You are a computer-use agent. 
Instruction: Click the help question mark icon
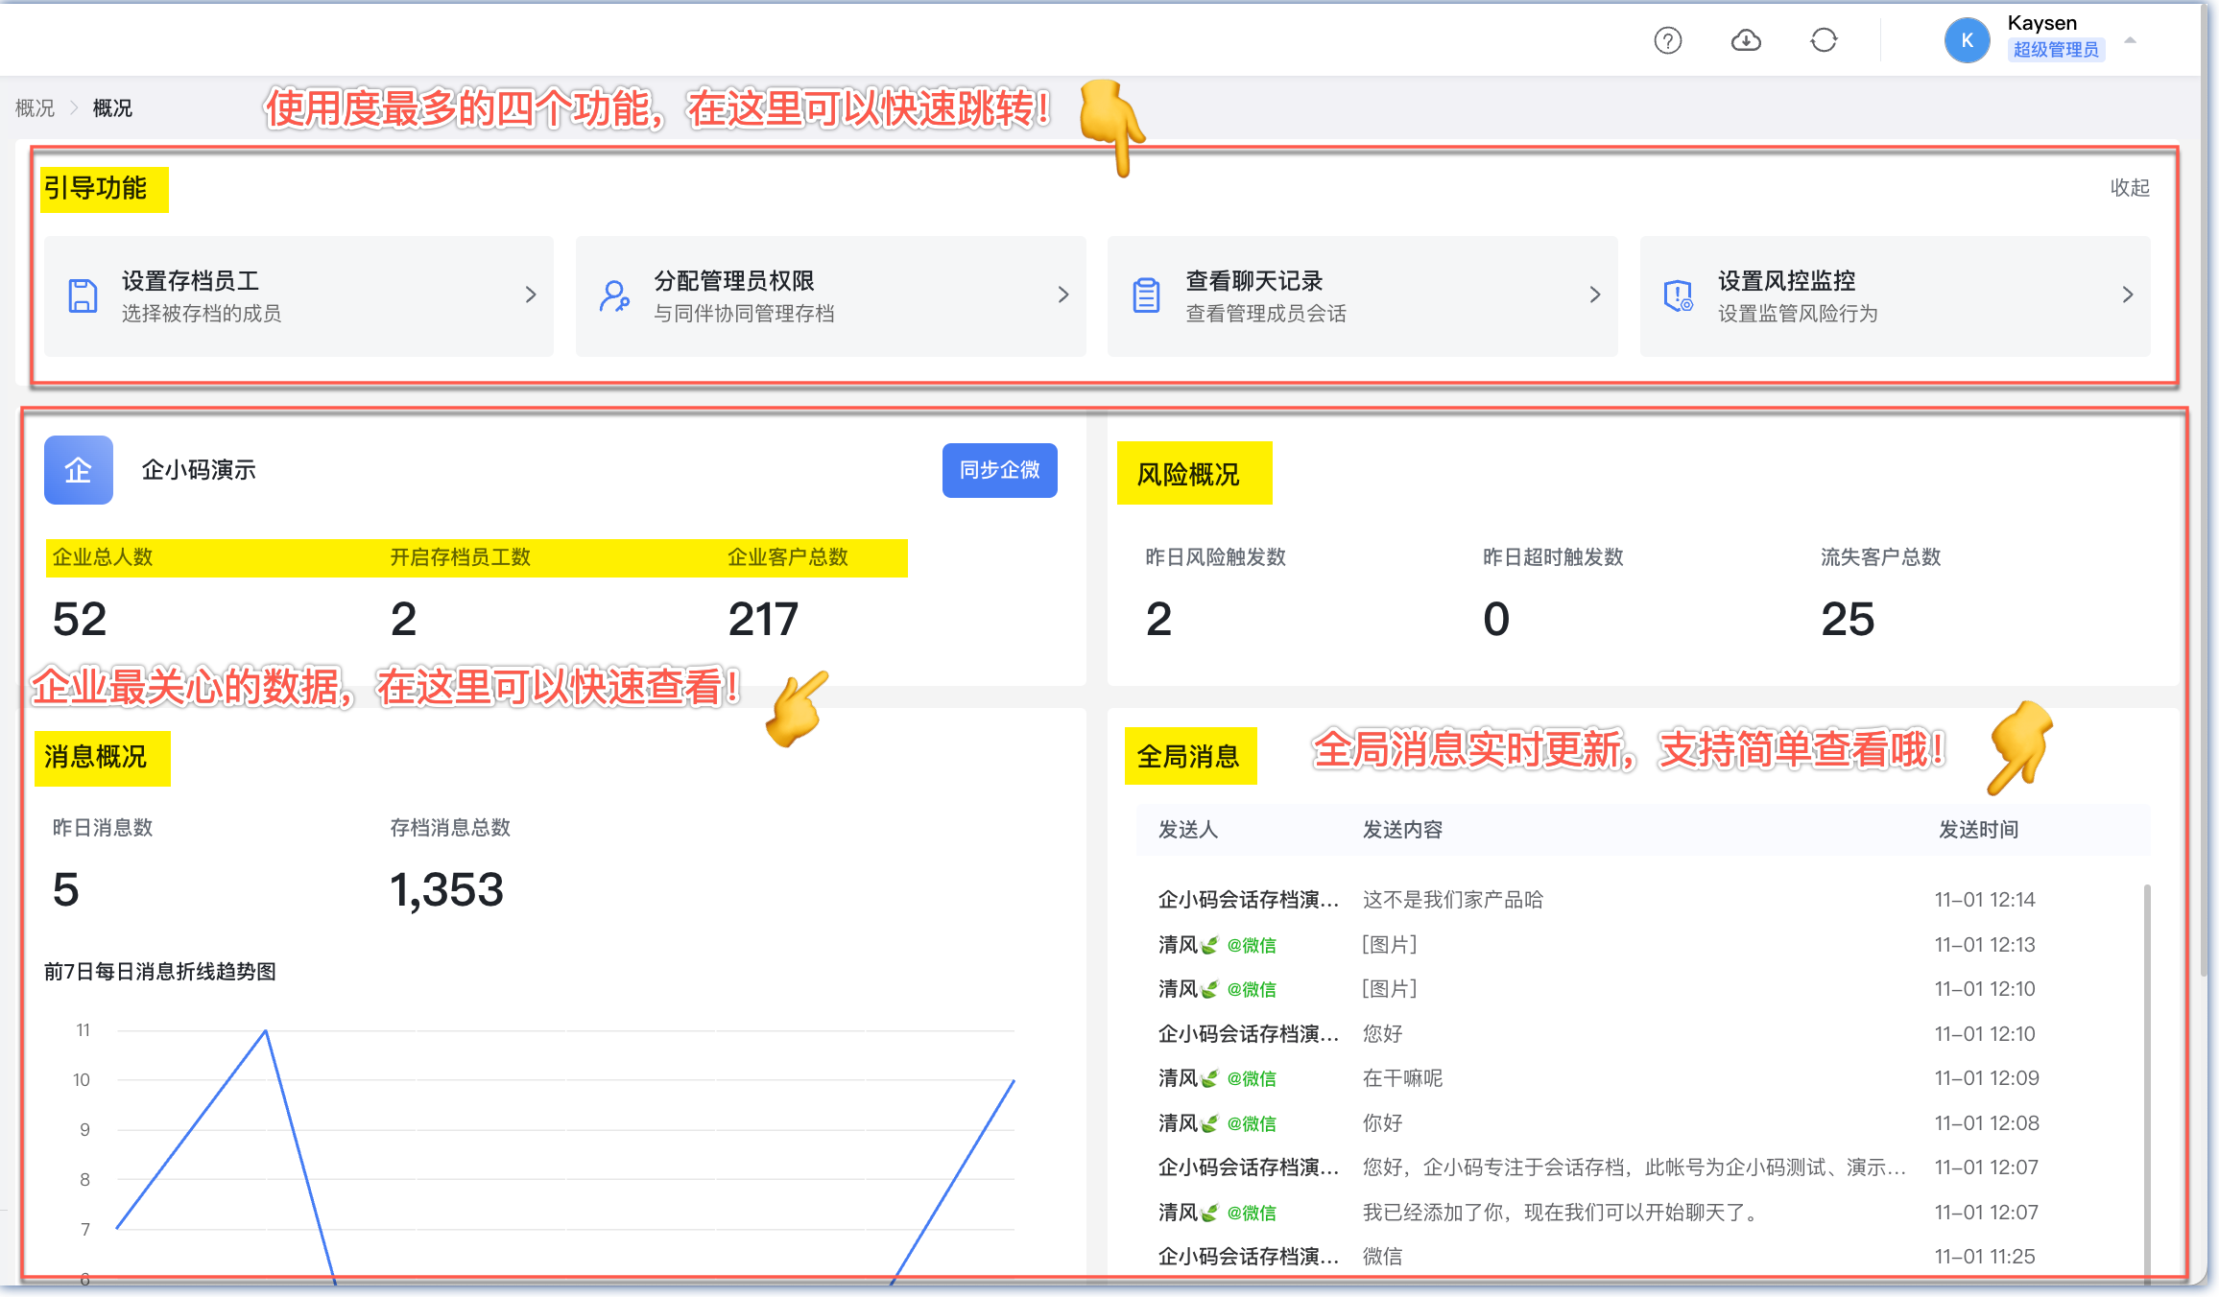click(1668, 40)
